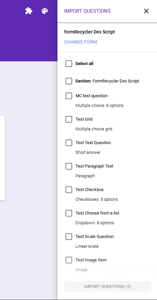The height and width of the screenshot is (300, 157).
Task: Check Test Choose from a list
Action: point(69,213)
